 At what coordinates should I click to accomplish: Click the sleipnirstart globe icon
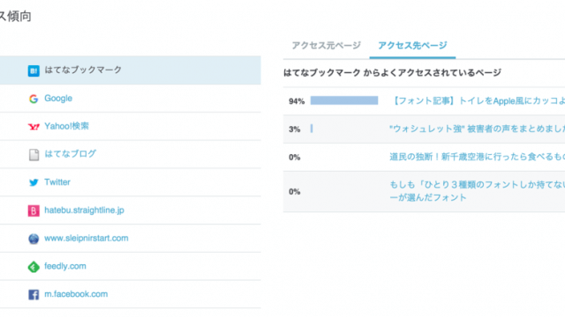[34, 239]
